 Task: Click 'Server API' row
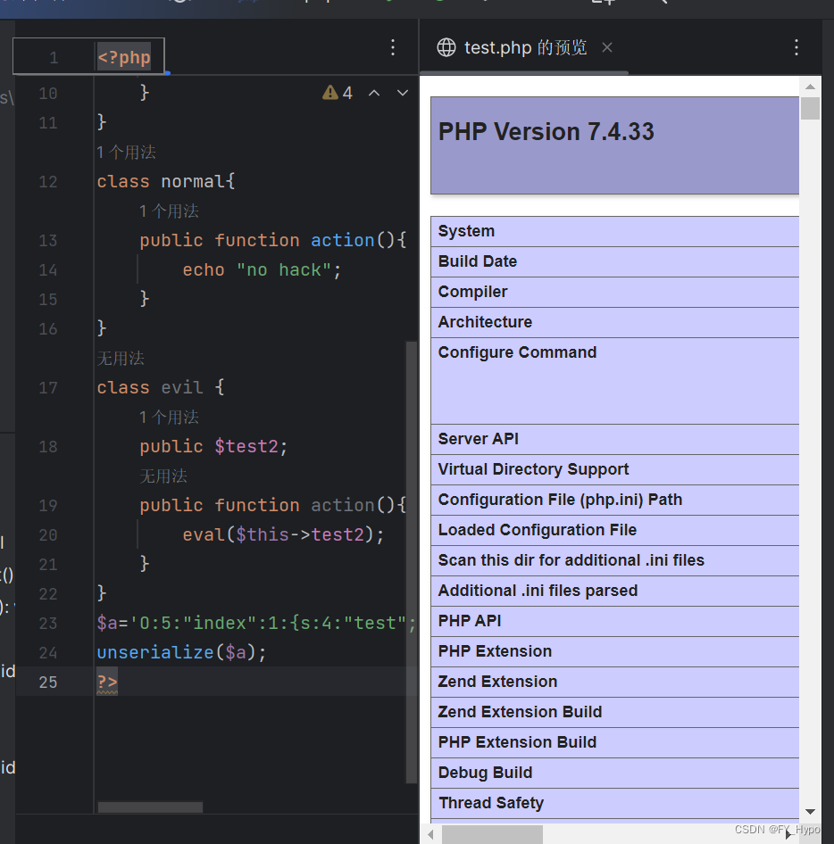point(614,439)
